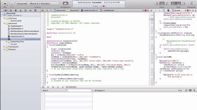Collapse the discarme2 project root
This screenshot has height=110, width=197.
[x=2, y=14]
